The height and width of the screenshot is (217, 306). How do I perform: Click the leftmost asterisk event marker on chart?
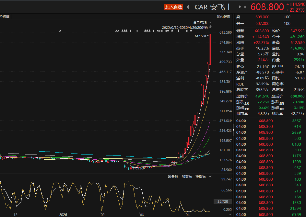click(x=60, y=31)
